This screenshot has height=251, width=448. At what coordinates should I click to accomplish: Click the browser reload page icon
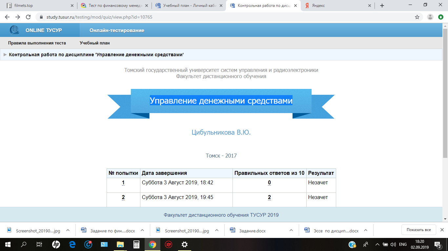click(28, 17)
